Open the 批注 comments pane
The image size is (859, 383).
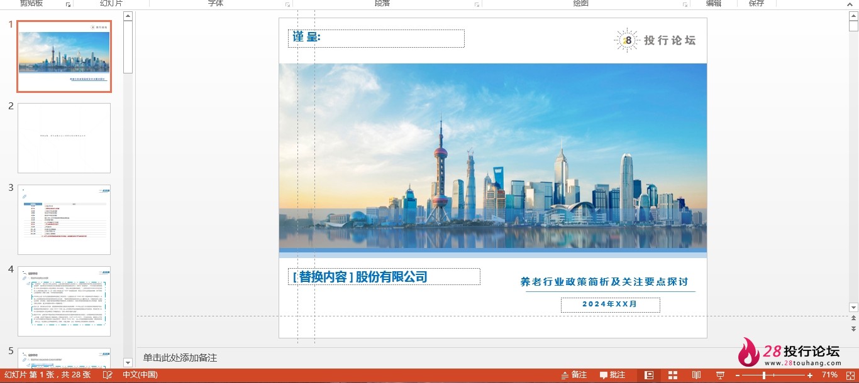(612, 375)
